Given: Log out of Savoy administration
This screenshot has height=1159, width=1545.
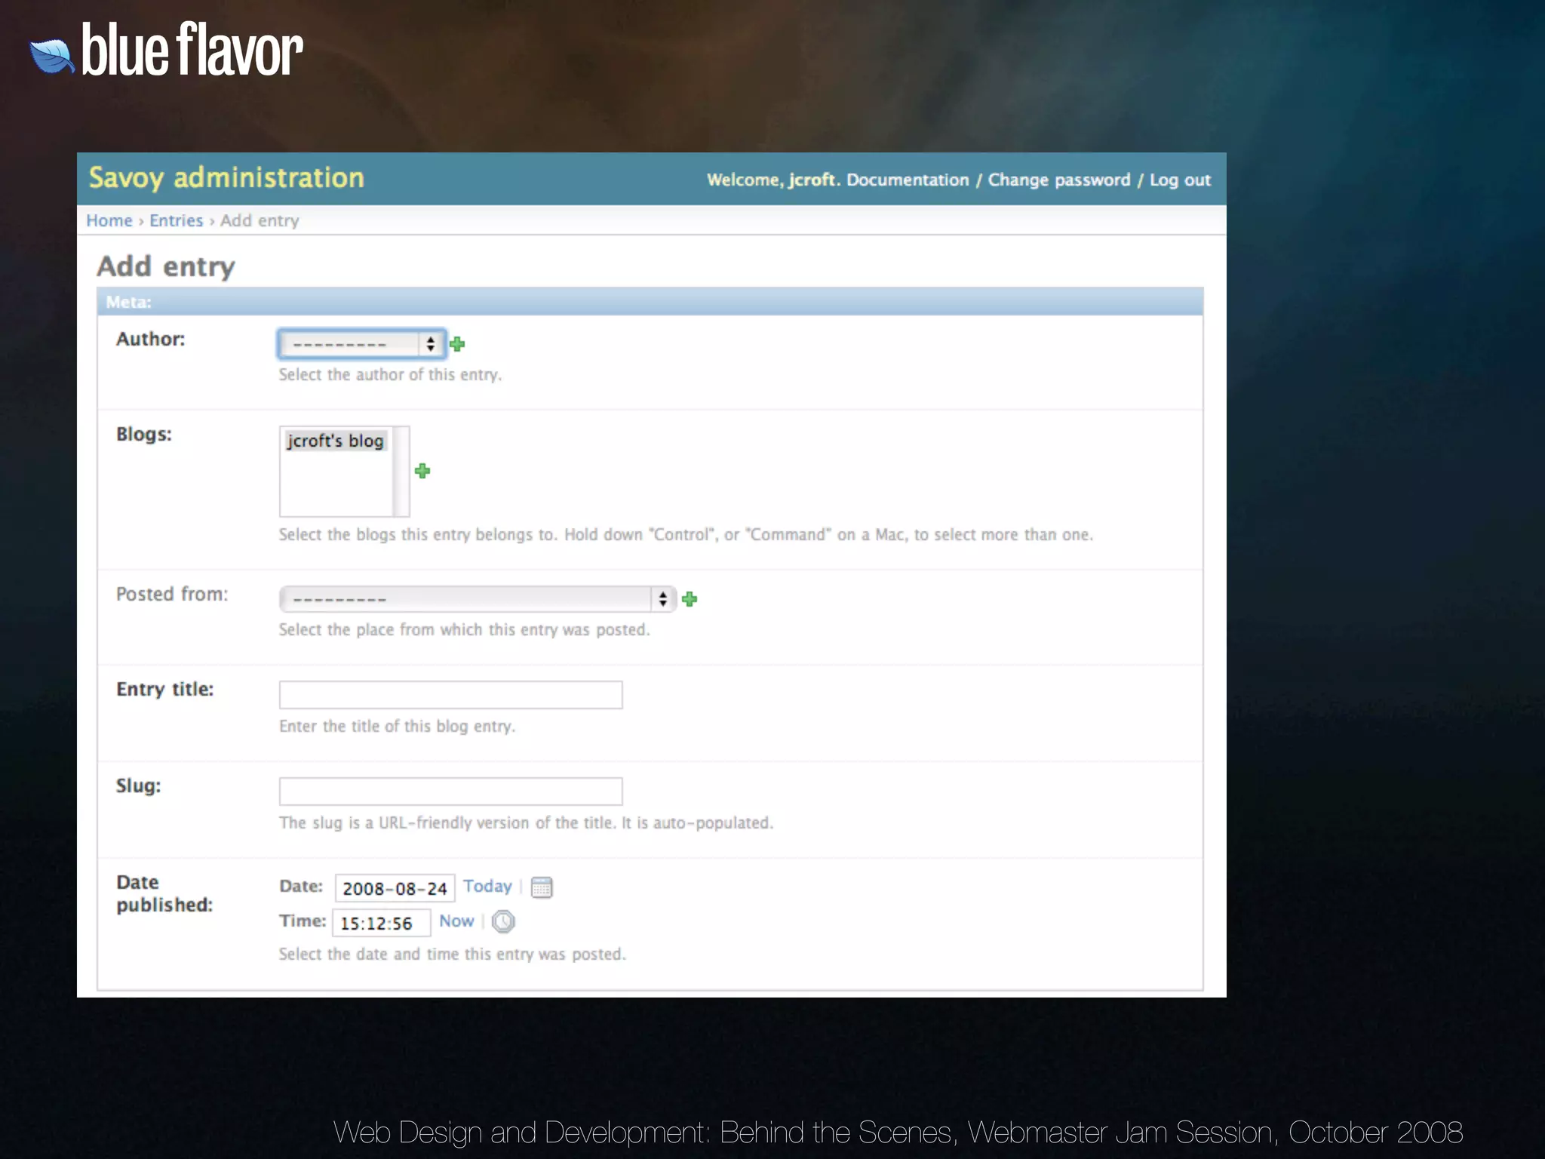Looking at the screenshot, I should [1180, 180].
